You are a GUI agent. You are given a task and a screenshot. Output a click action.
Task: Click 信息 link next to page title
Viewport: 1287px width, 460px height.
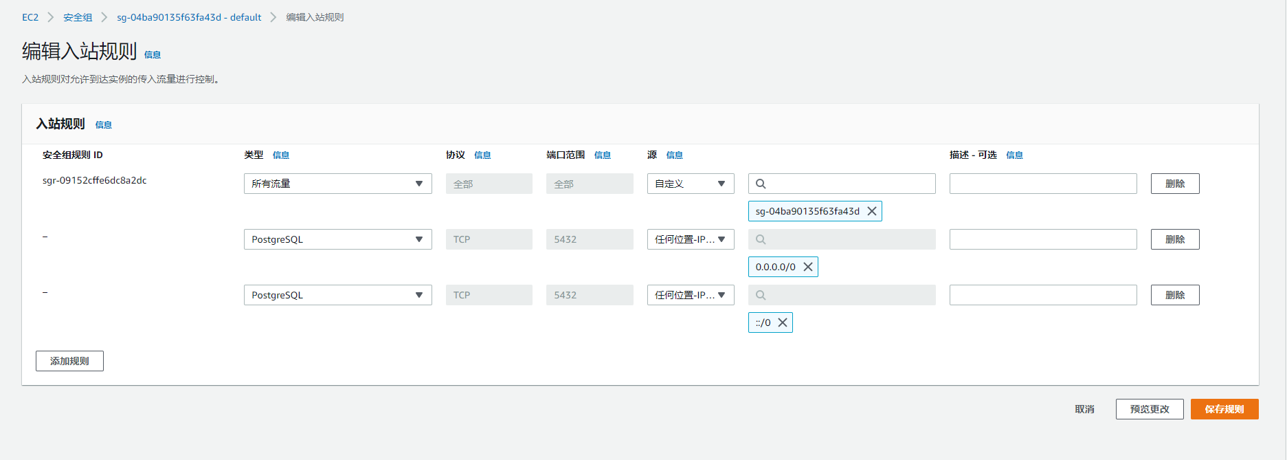(x=153, y=55)
